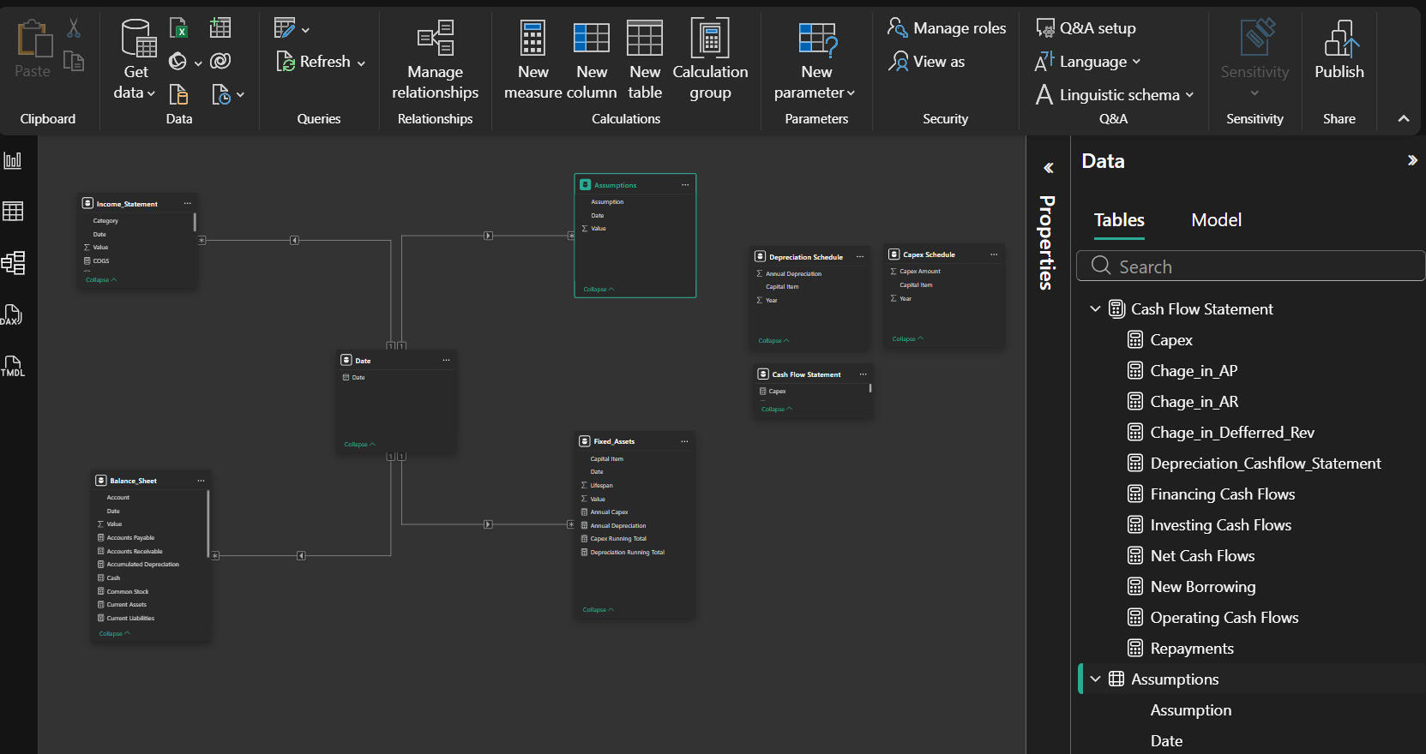The width and height of the screenshot is (1426, 754).
Task: Open Manage roles security settings
Action: (x=947, y=28)
